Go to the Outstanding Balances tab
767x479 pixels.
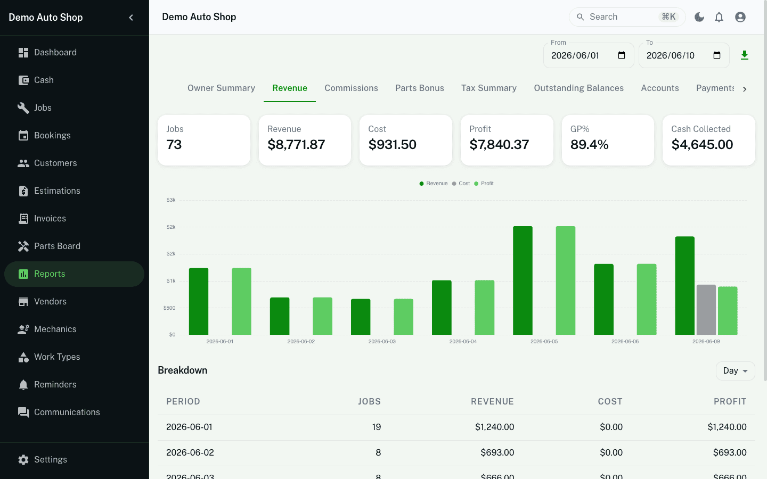point(579,88)
